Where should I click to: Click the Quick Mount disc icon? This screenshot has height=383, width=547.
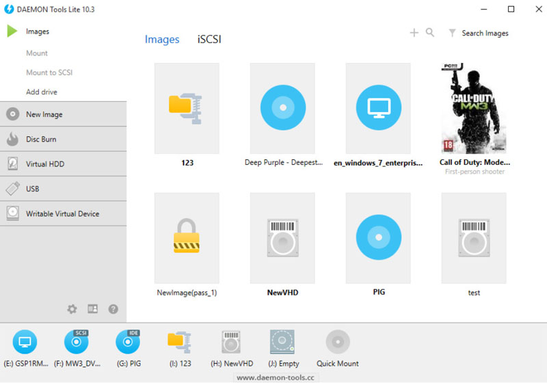[x=337, y=341]
